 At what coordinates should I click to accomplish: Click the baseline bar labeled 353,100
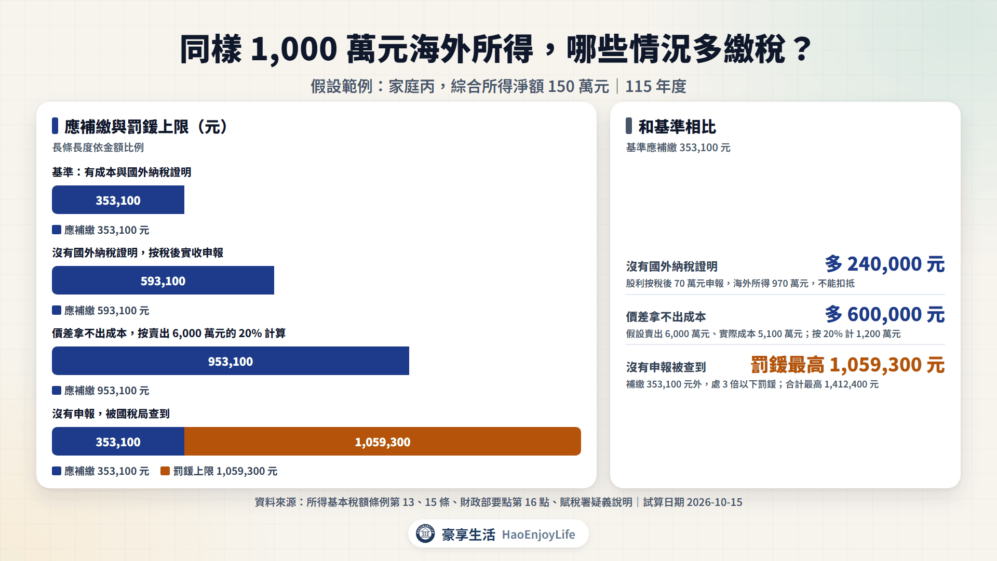[118, 200]
